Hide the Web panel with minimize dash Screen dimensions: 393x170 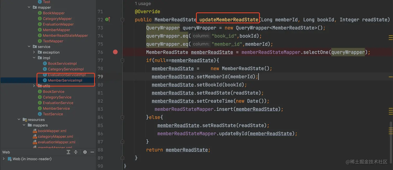92,152
